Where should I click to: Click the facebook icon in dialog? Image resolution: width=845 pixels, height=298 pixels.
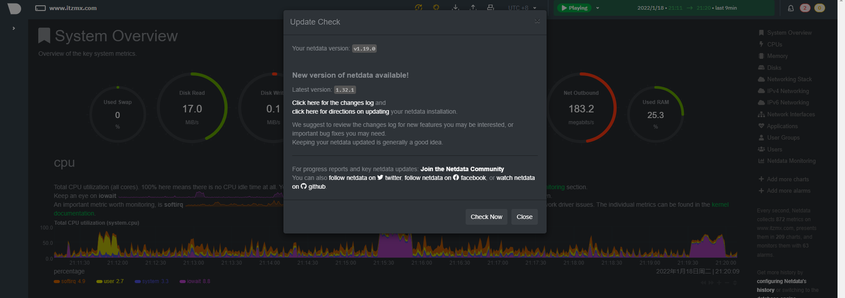[456, 178]
